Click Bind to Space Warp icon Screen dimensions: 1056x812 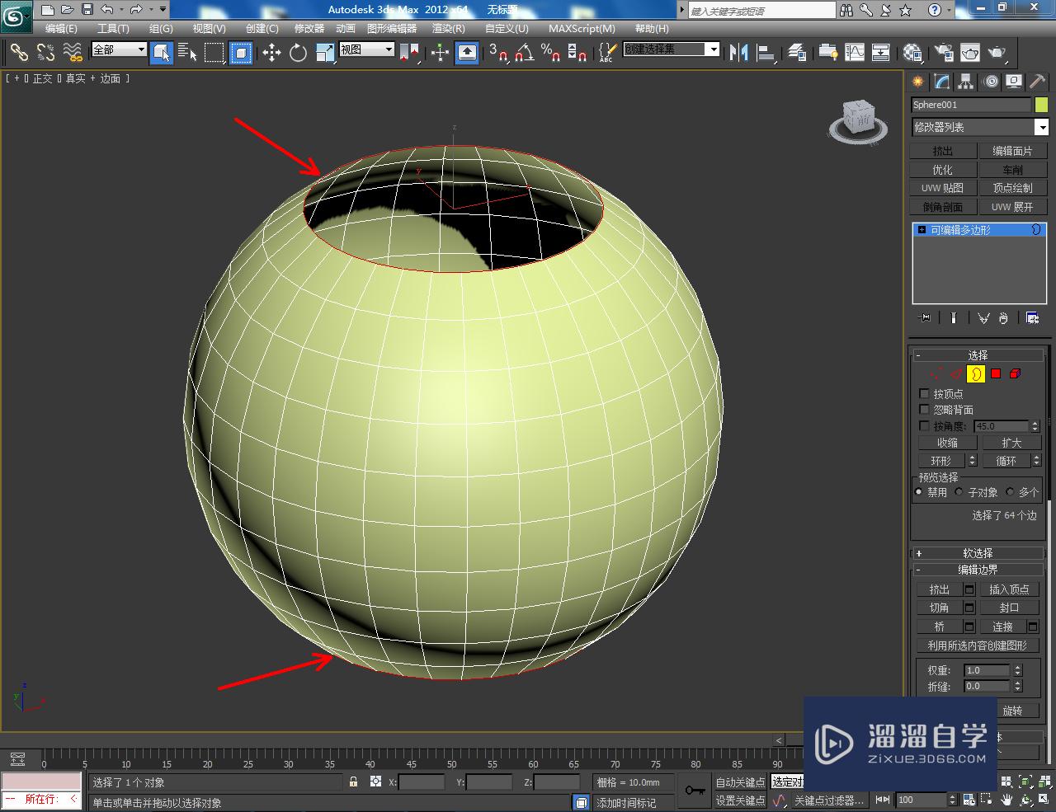(x=73, y=53)
